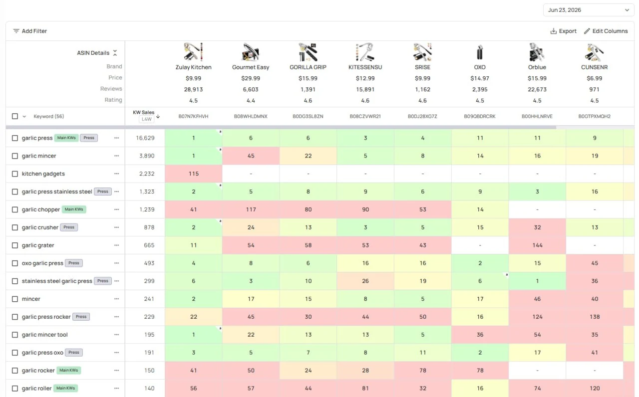639x397 pixels.
Task: Click the Gourmet Easy product thumbnail
Action: pyautogui.click(x=251, y=52)
